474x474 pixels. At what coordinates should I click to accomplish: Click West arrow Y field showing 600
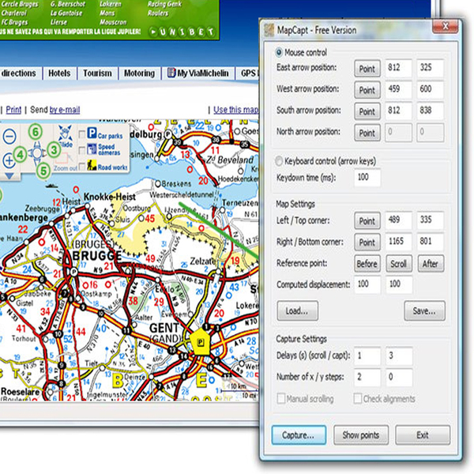[431, 89]
